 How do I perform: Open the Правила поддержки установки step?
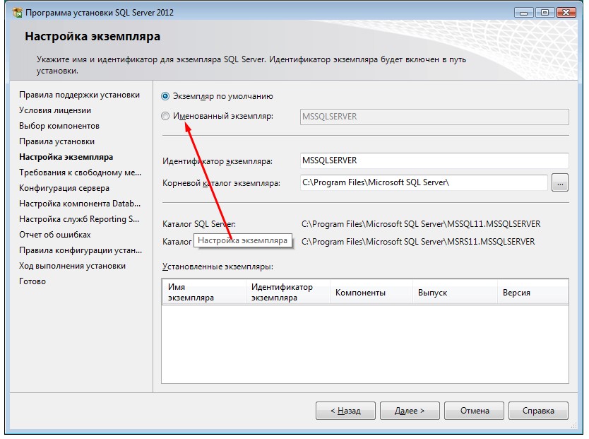79,95
